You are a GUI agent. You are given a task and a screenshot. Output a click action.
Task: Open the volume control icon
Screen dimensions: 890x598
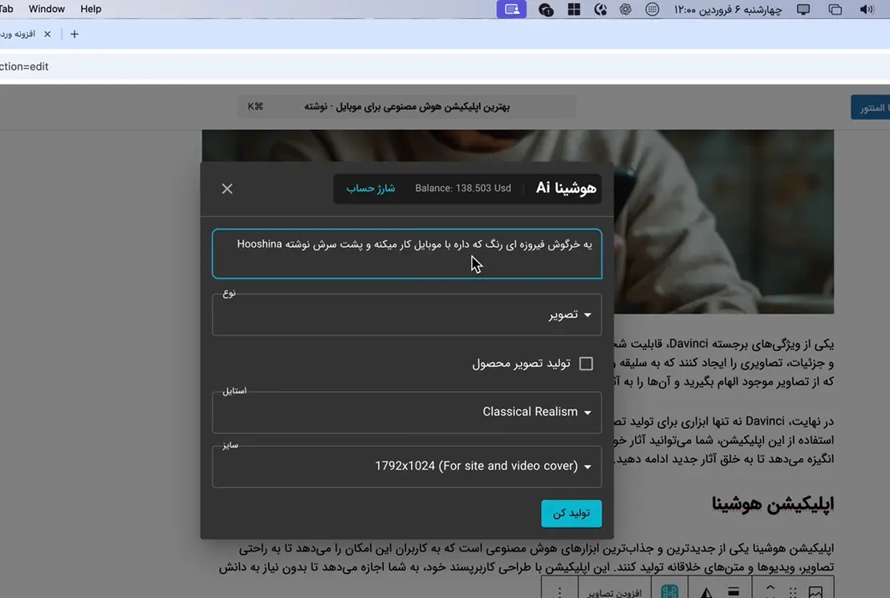coord(866,9)
